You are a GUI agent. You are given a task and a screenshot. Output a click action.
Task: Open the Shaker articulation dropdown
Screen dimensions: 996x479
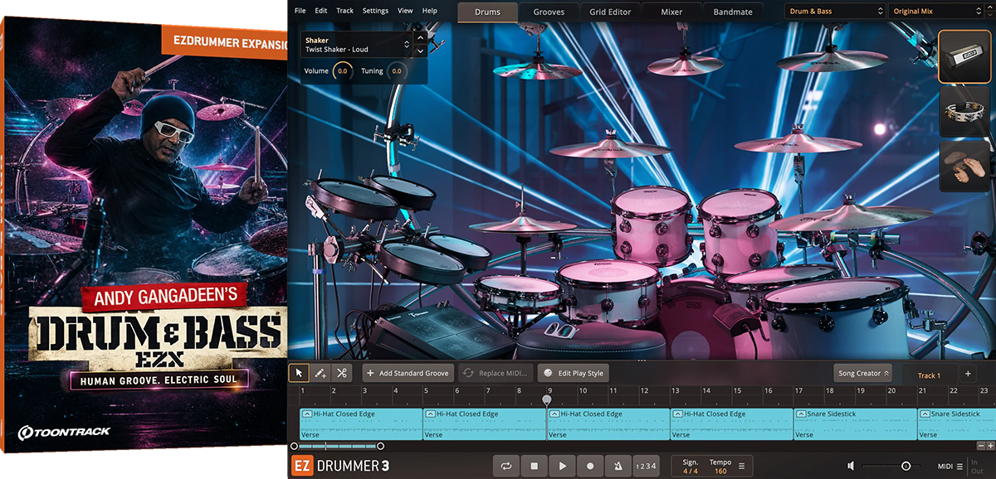(x=358, y=45)
